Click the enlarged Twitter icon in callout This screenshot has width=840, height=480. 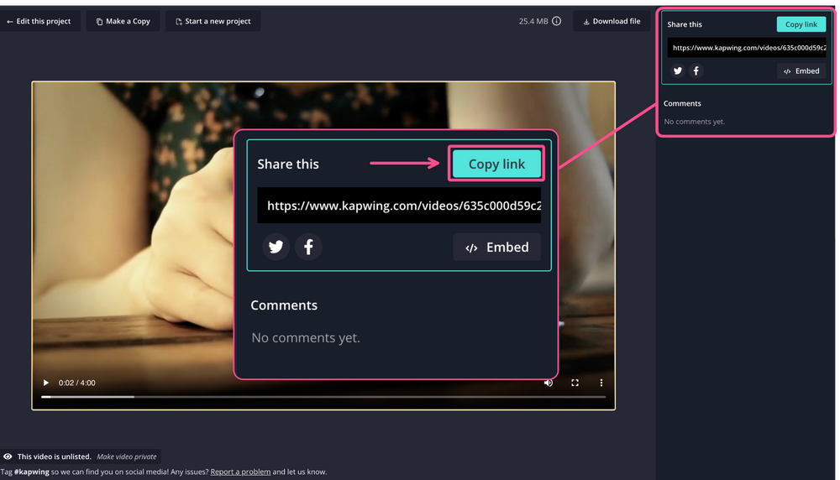point(276,247)
